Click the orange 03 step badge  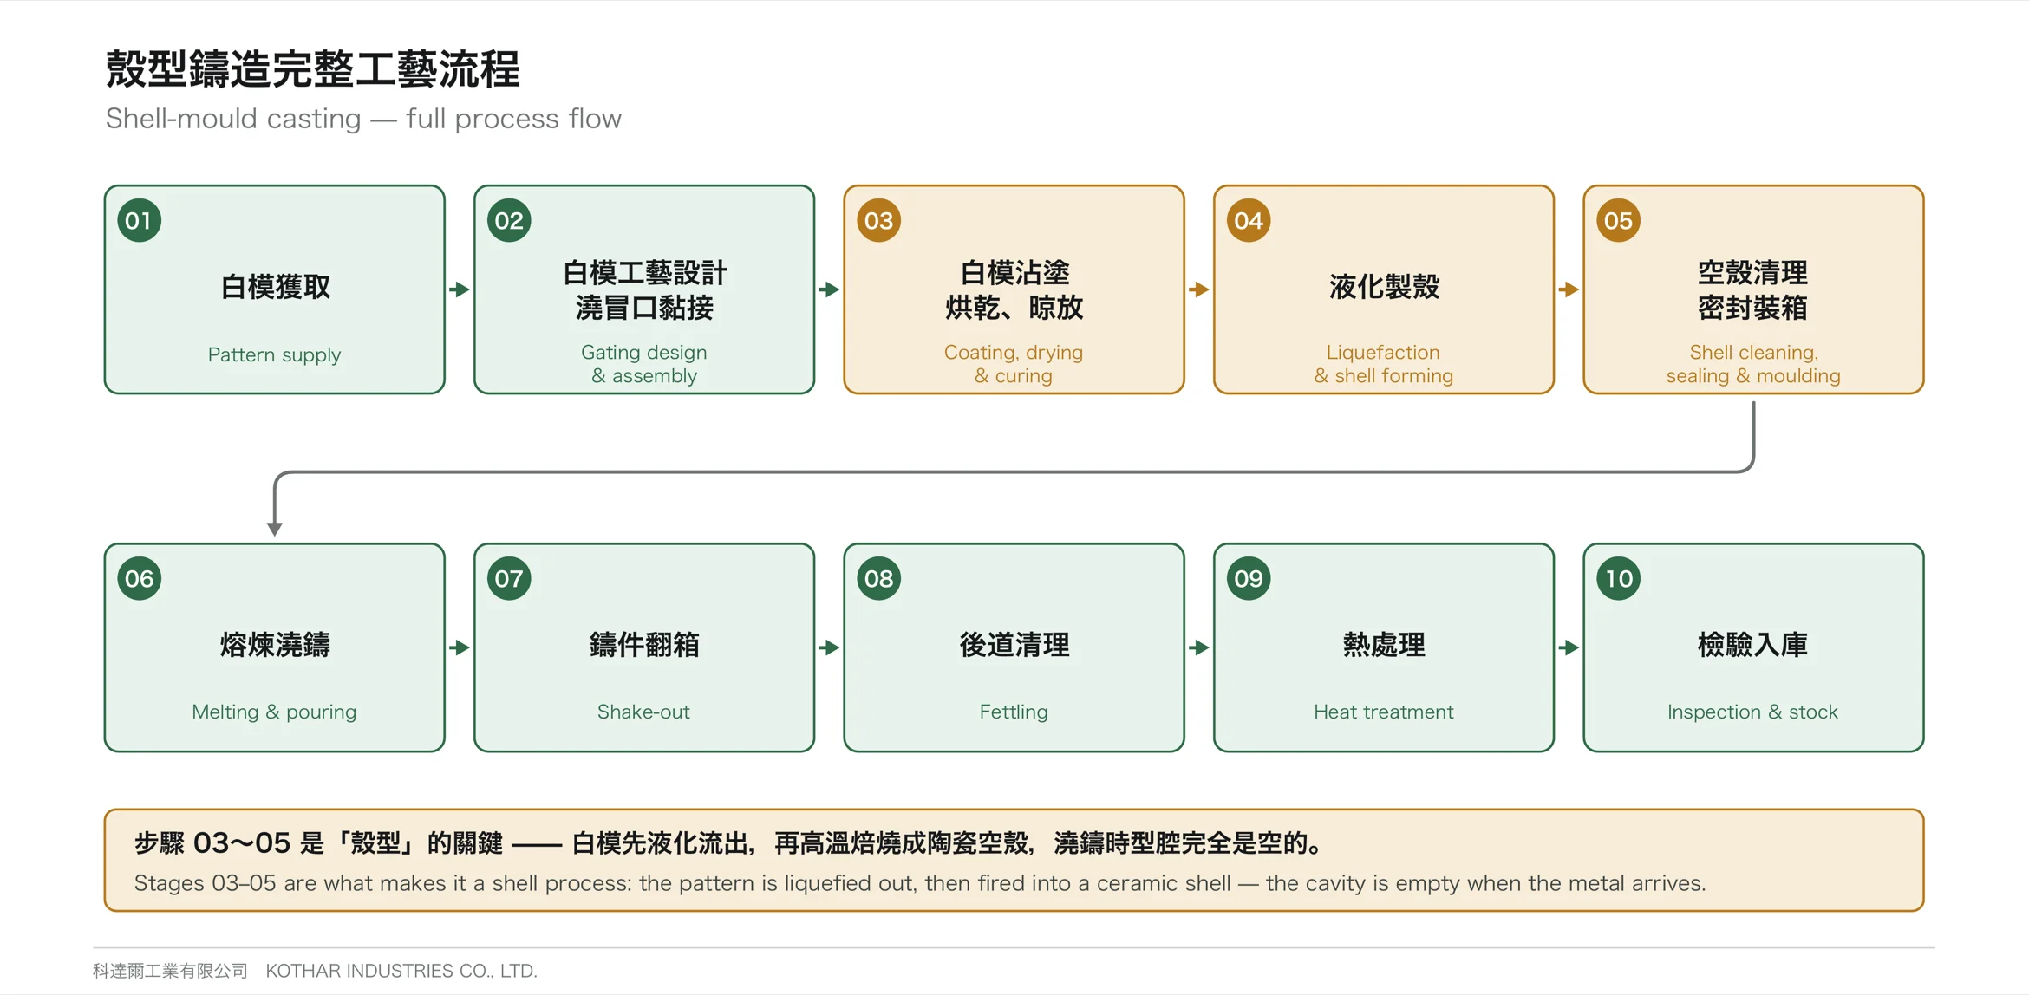point(878,221)
